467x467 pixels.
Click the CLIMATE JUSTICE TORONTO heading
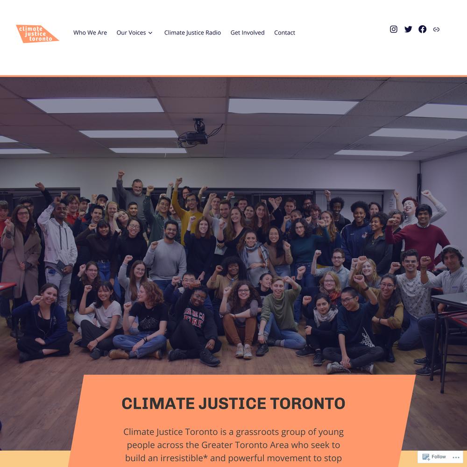[233, 403]
